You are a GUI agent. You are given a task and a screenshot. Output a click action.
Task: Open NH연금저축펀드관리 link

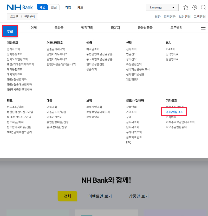click(19, 132)
